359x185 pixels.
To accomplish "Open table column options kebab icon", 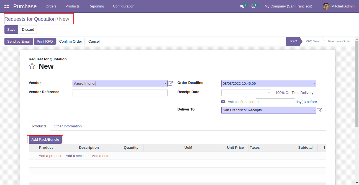I will point(324,148).
